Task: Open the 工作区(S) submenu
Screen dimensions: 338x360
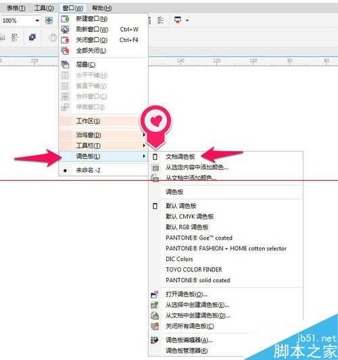Action: (103, 121)
